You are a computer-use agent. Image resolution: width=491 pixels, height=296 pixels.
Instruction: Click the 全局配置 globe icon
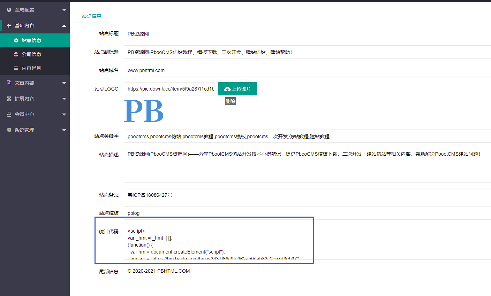(9, 10)
